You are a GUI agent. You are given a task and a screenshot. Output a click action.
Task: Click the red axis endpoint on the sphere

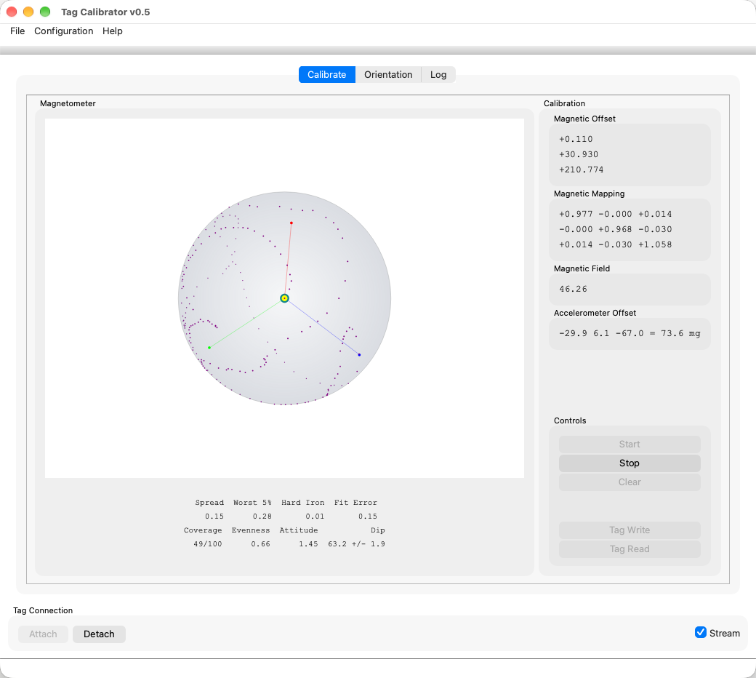[291, 223]
